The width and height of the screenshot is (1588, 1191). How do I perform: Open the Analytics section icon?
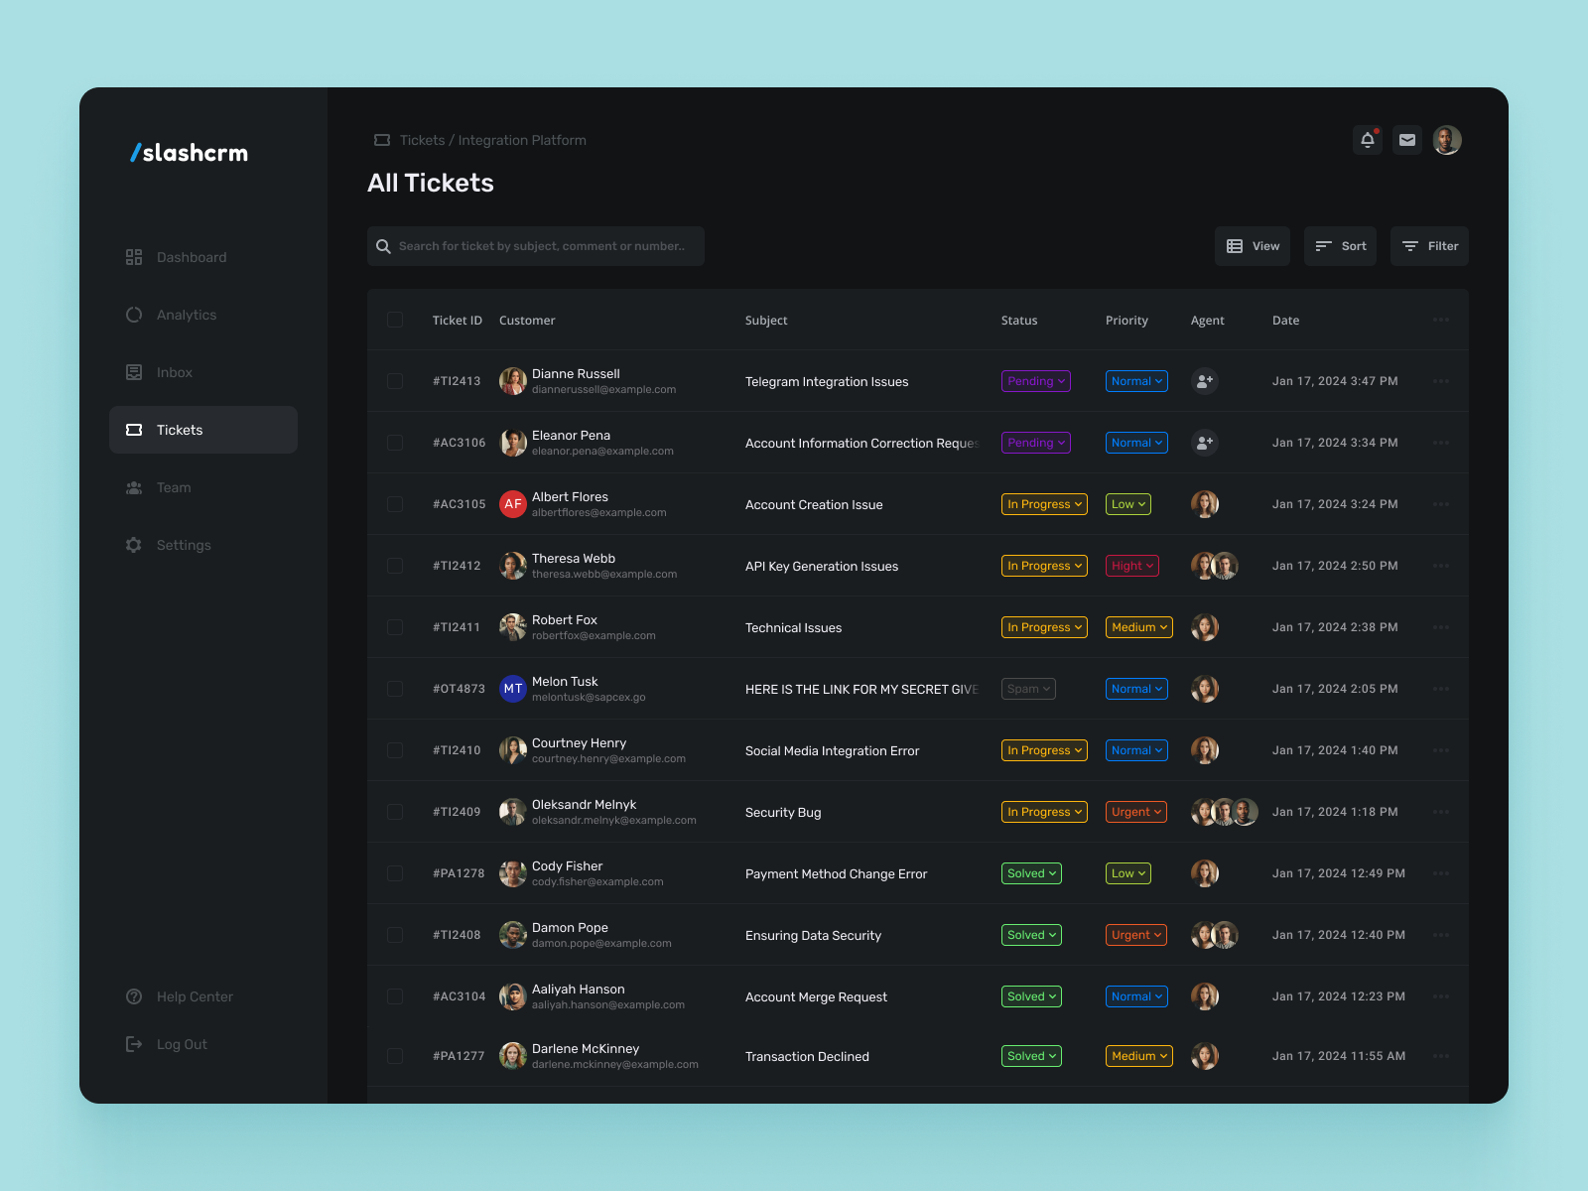pos(134,315)
